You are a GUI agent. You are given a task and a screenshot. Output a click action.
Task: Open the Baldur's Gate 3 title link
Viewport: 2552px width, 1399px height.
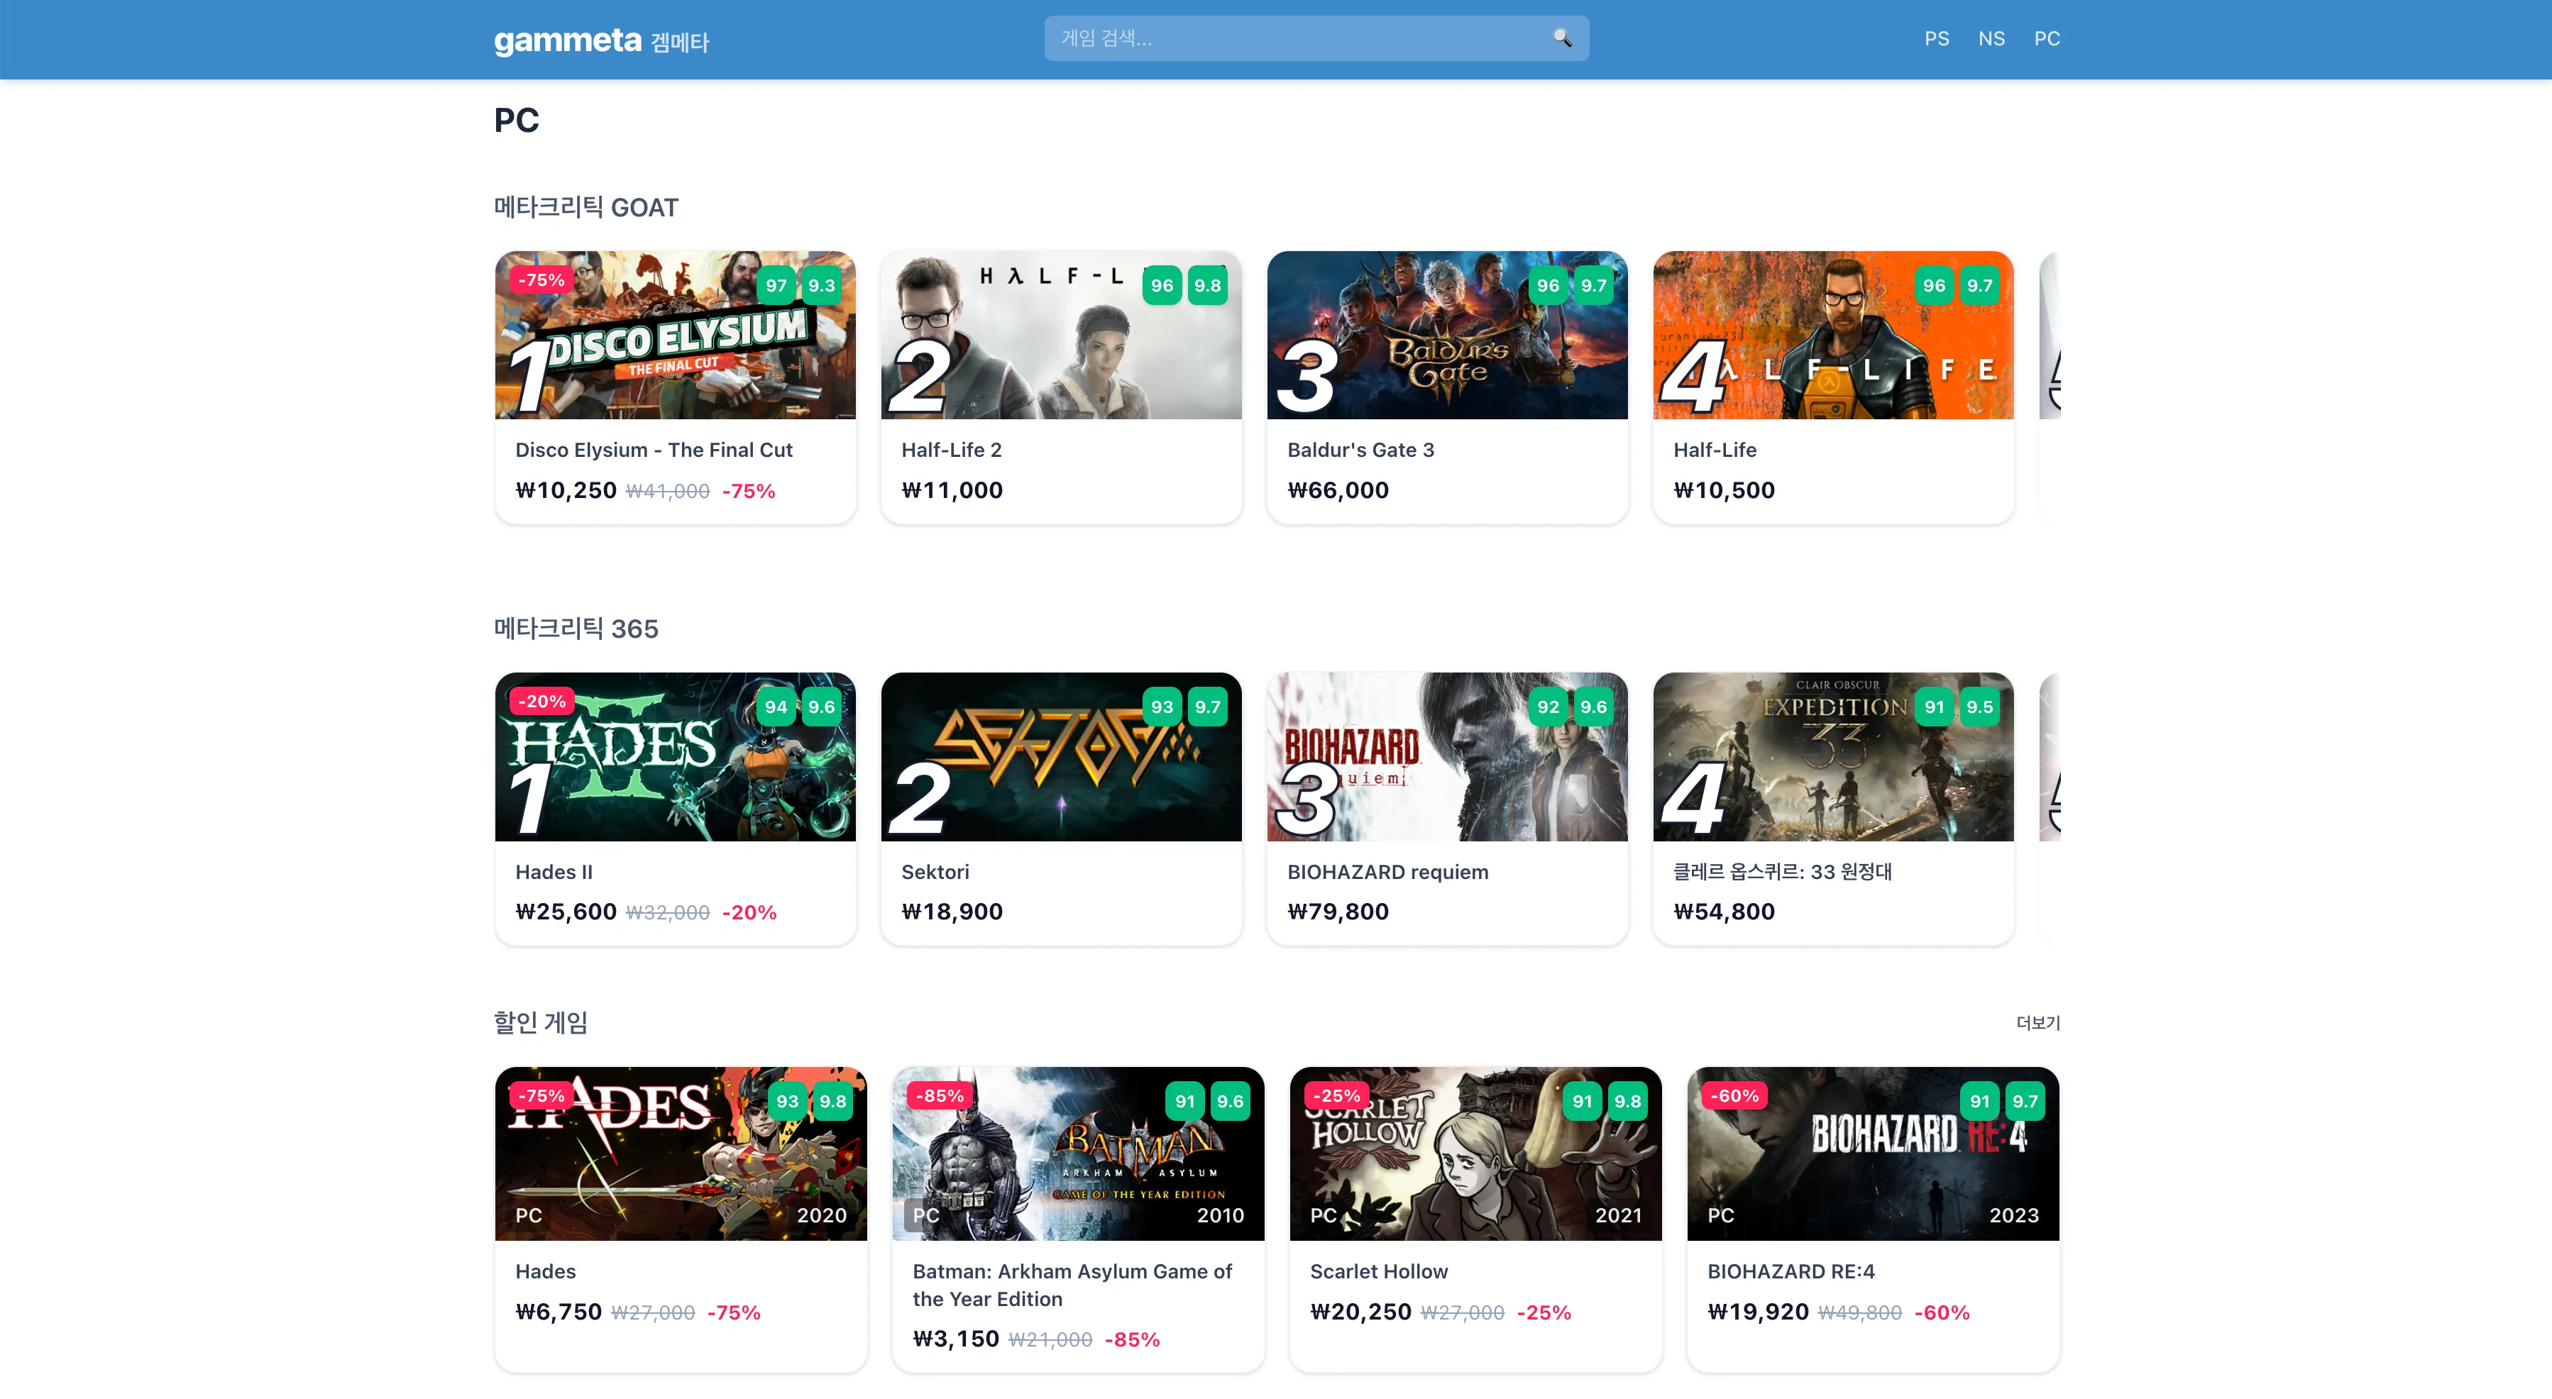(x=1360, y=450)
